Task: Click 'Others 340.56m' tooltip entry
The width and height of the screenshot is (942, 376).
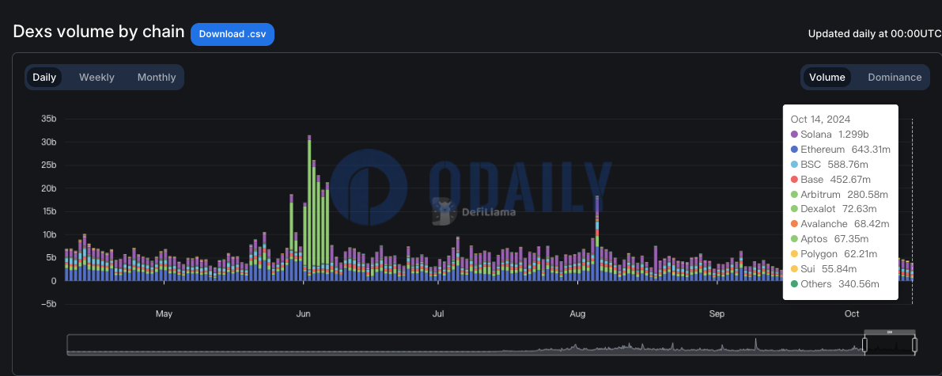Action: 835,284
